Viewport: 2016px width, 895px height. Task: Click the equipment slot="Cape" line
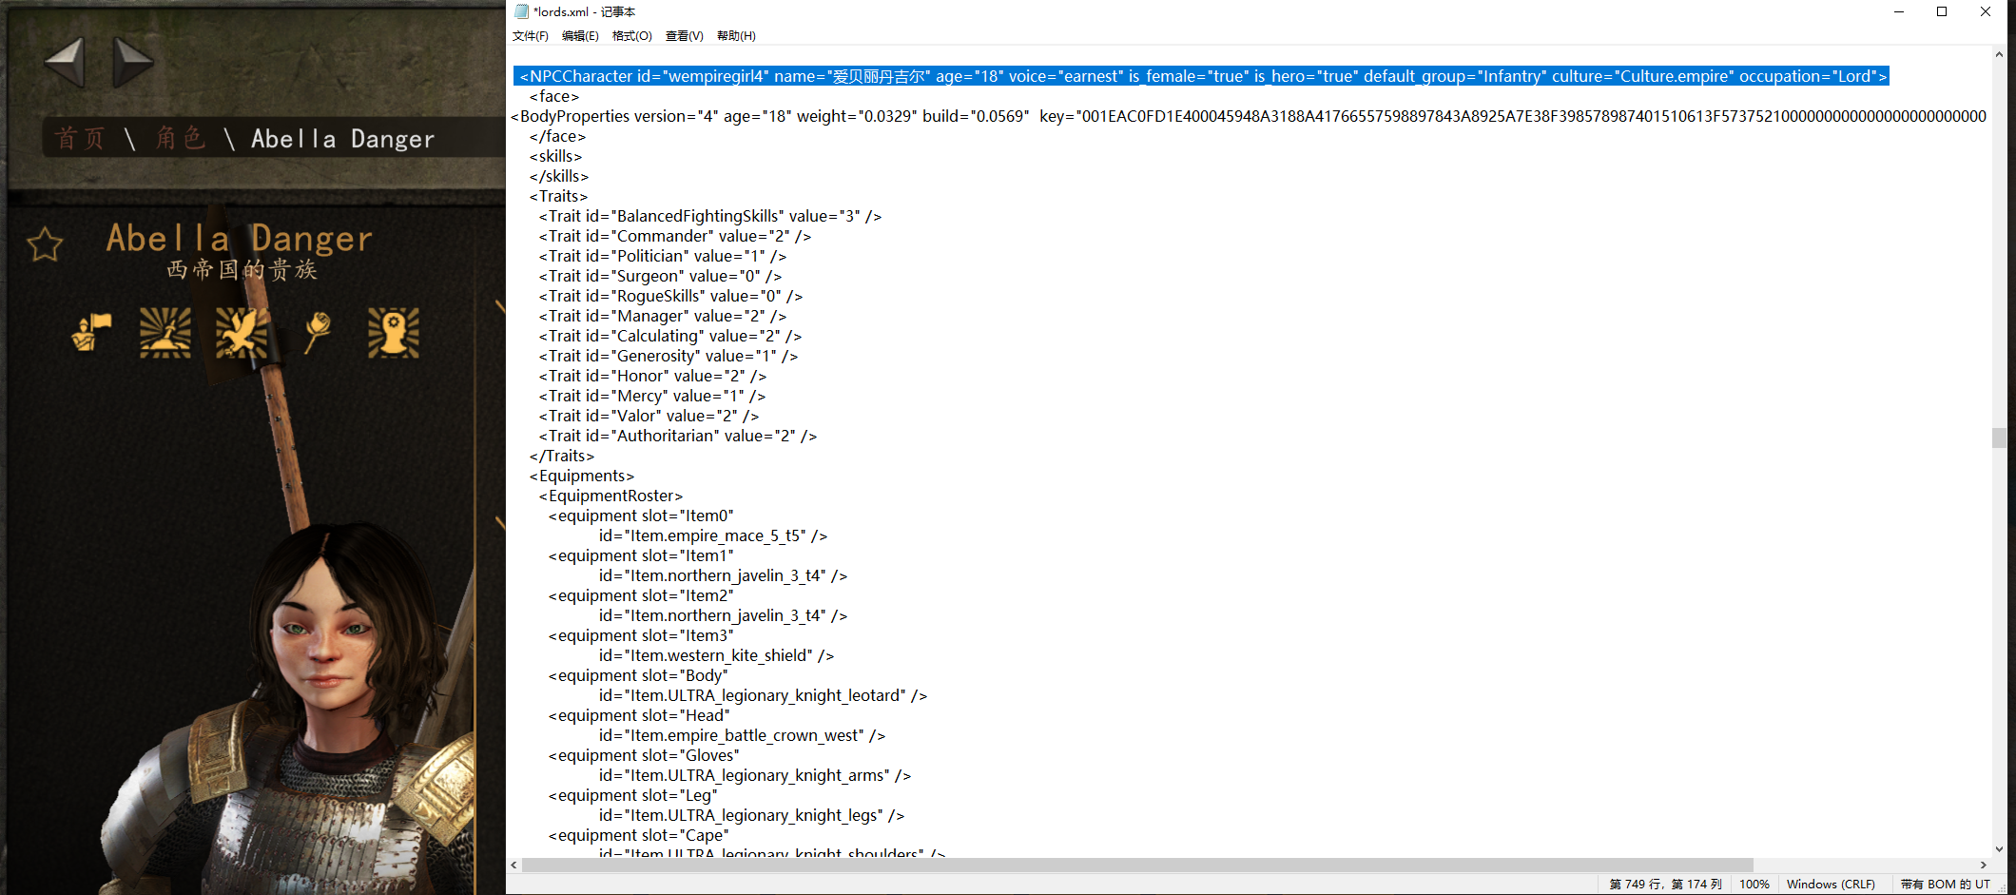coord(639,835)
